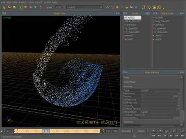Open the Simulate button dropdown arrow
The height and width of the screenshot is (139, 186).
133,131
